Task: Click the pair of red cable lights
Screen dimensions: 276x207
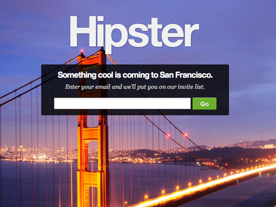Action: [177, 135]
